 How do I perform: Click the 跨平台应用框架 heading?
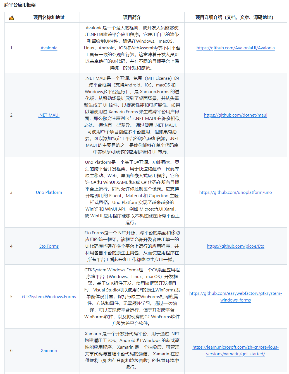click(x=20, y=5)
